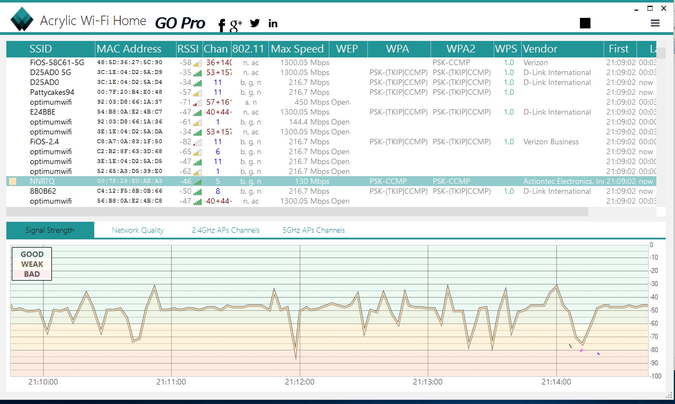Click the Acrylic diamond logo
This screenshot has height=404, width=675.
click(22, 19)
